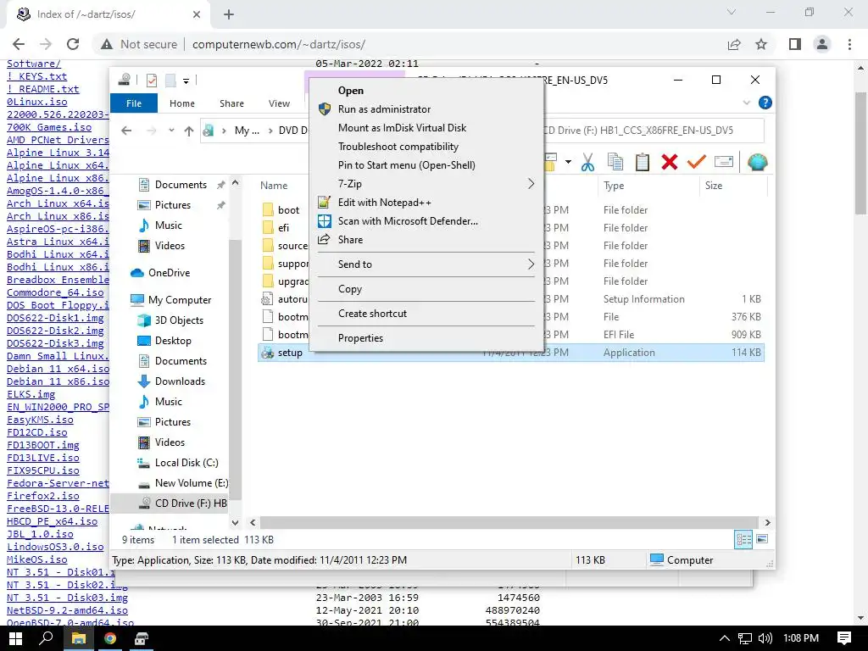Screen dimensions: 868x651
Task: Open the Windows Start menu
Action: coord(15,638)
